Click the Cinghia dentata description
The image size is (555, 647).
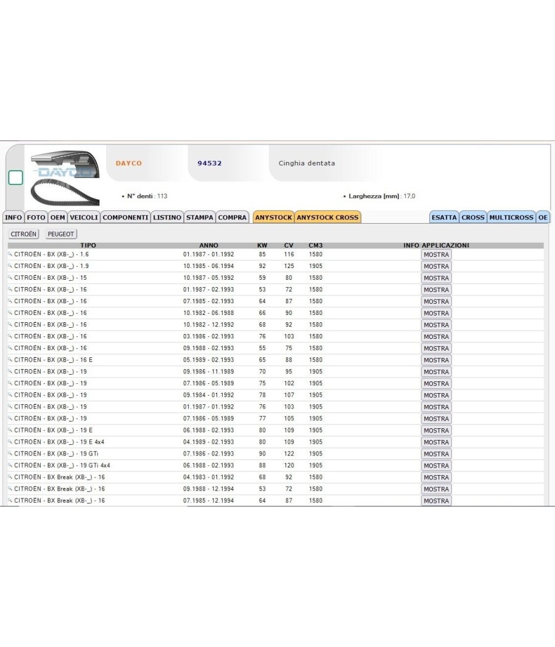306,163
